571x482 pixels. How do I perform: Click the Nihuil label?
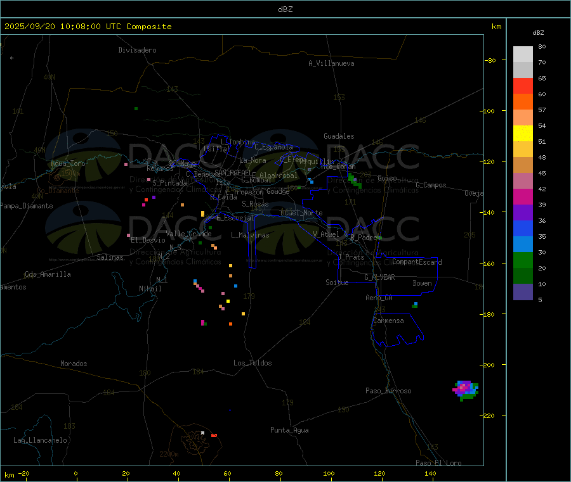(x=150, y=289)
